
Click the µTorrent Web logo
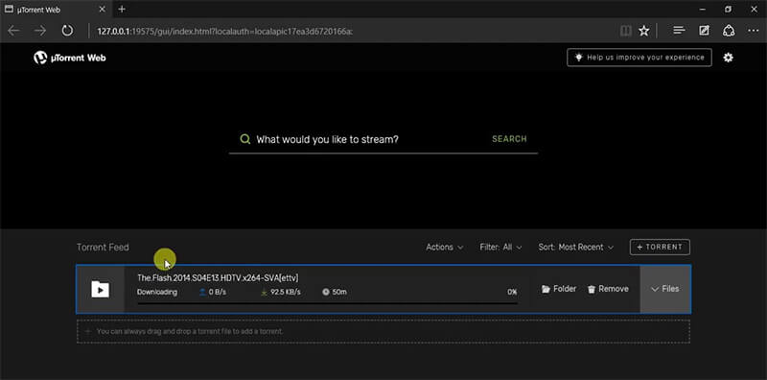69,58
